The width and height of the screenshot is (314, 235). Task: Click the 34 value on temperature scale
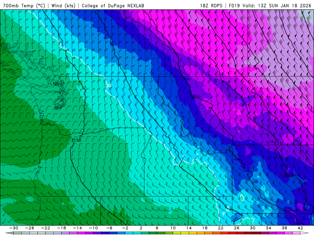268,228
